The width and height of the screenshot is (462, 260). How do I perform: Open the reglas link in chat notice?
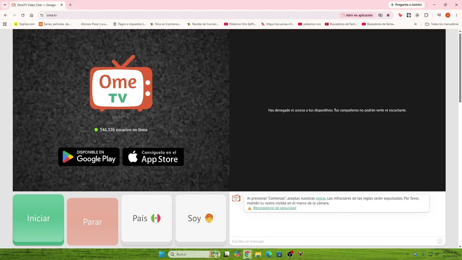[x=321, y=198]
